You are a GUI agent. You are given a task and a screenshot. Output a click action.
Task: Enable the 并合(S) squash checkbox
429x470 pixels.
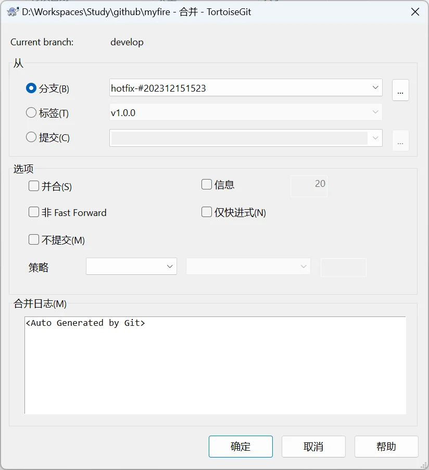34,186
